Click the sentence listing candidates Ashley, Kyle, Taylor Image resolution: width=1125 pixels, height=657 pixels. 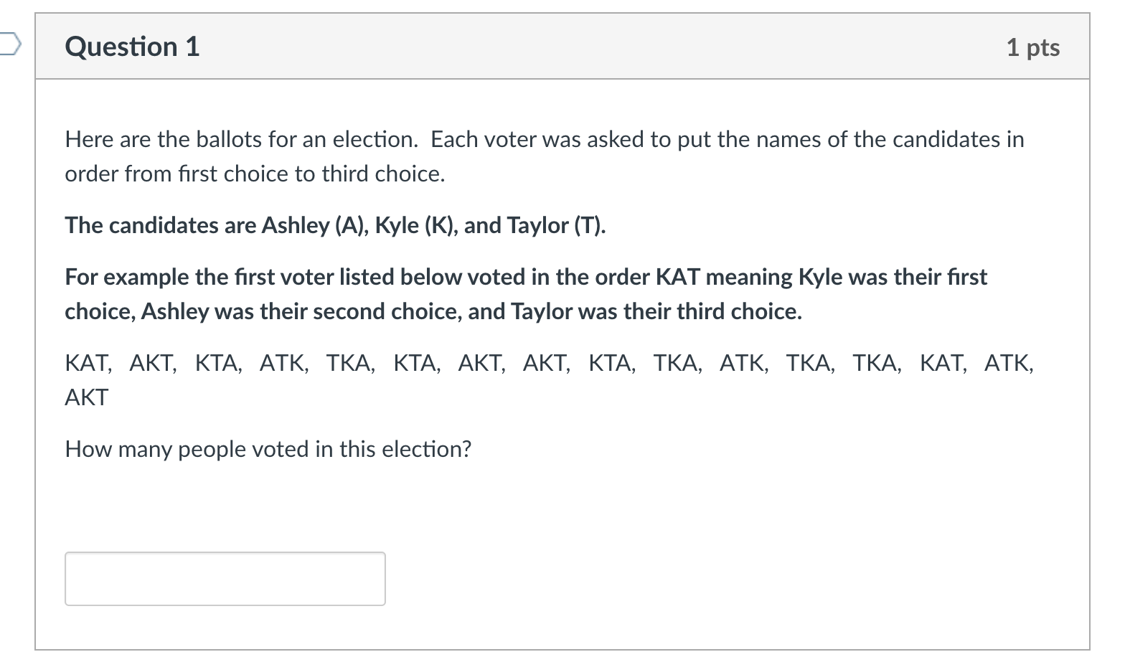[336, 225]
